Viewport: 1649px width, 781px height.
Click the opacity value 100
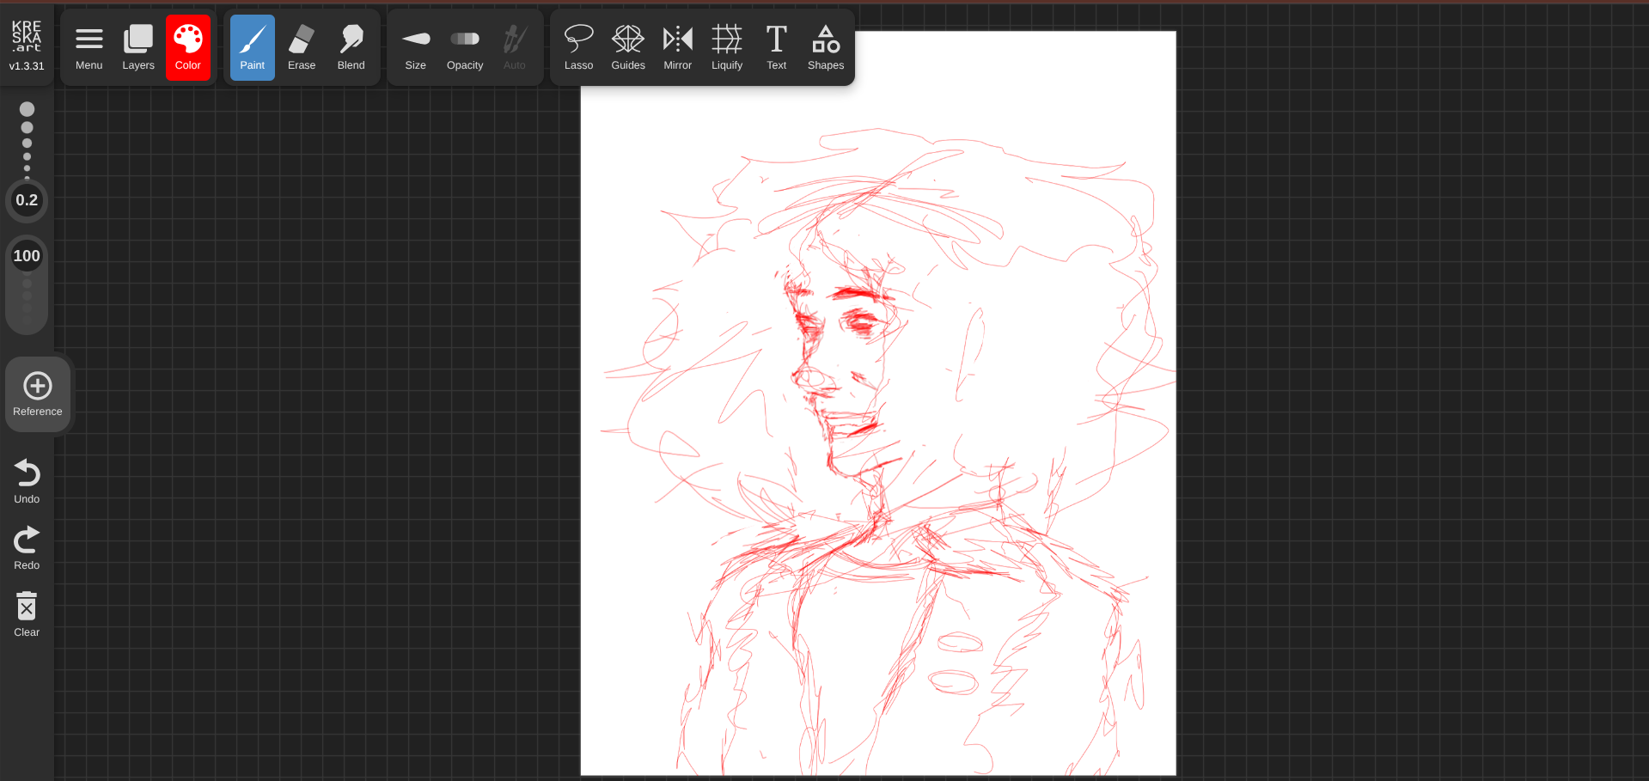tap(27, 256)
